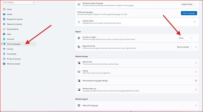Click the Preferred languages heading text
This screenshot has height=112, width=203.
85,12
